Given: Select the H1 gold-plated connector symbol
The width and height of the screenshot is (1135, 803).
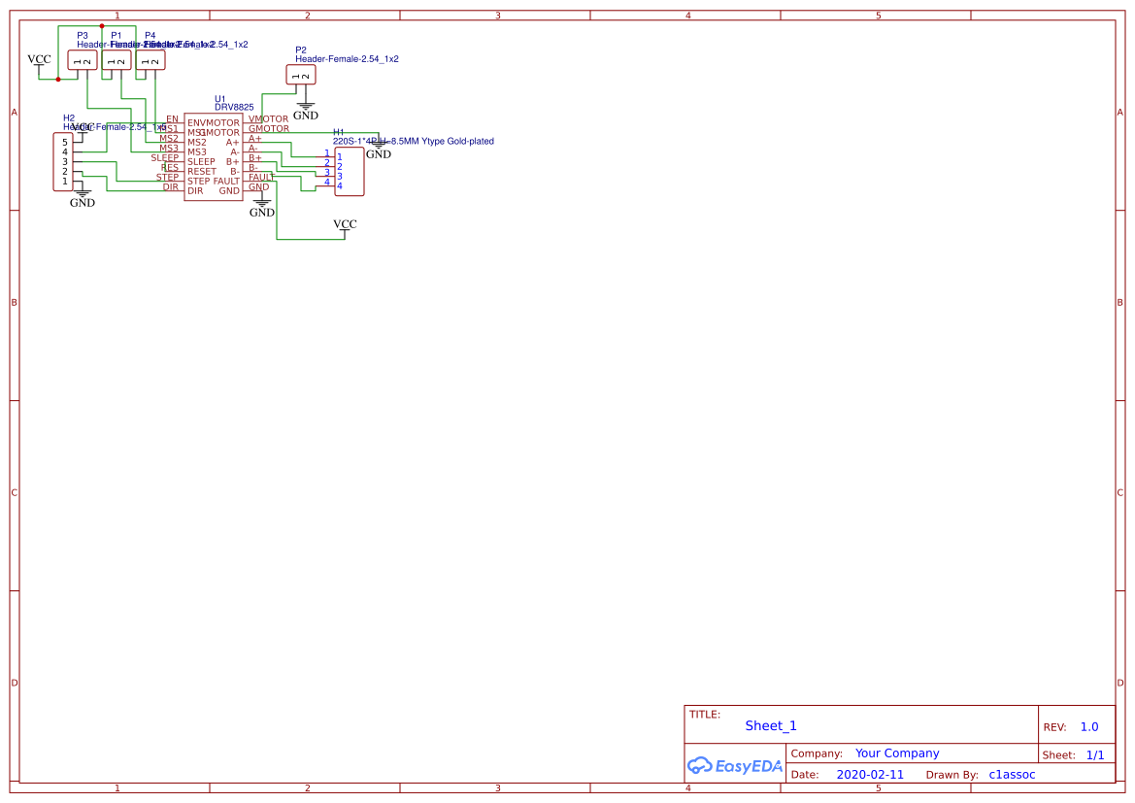Looking at the screenshot, I should coord(348,171).
